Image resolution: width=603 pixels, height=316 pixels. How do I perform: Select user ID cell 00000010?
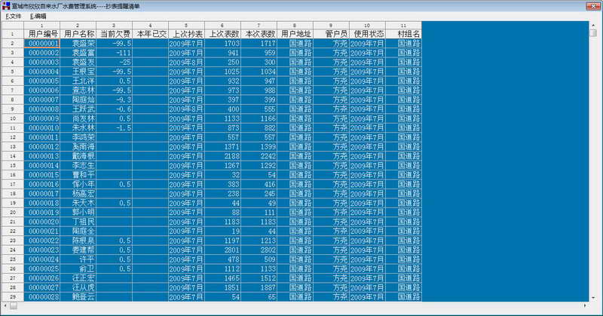(x=42, y=127)
